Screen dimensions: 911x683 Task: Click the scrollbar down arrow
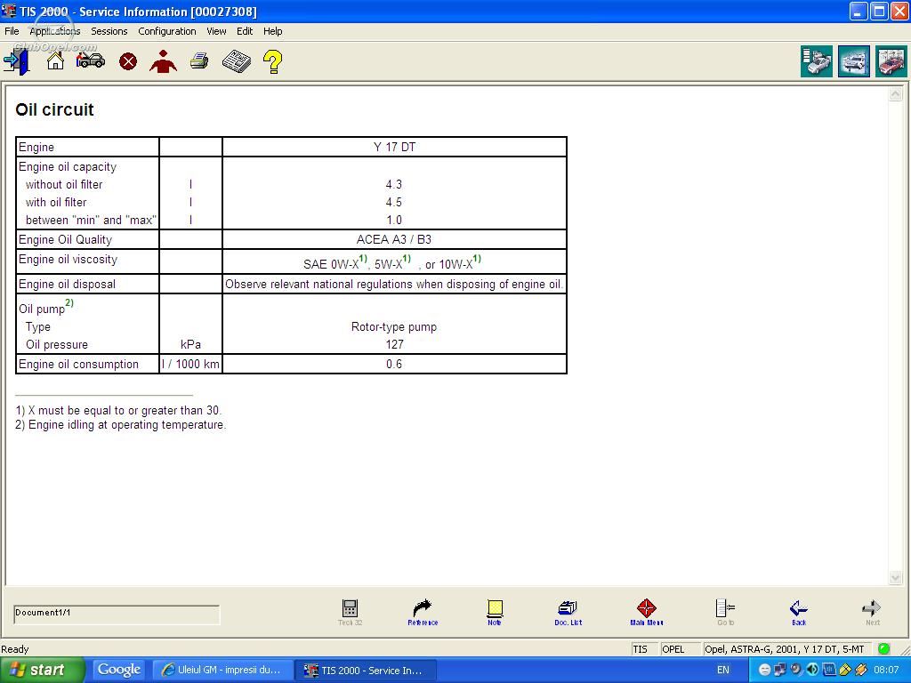point(895,577)
